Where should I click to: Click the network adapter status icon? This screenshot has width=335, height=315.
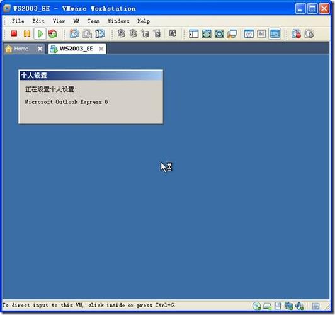click(288, 306)
